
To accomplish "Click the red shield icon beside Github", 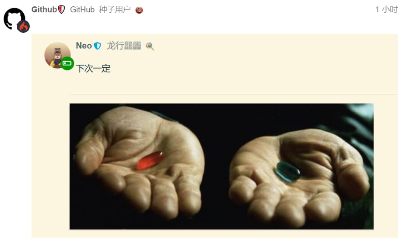I will click(x=61, y=9).
